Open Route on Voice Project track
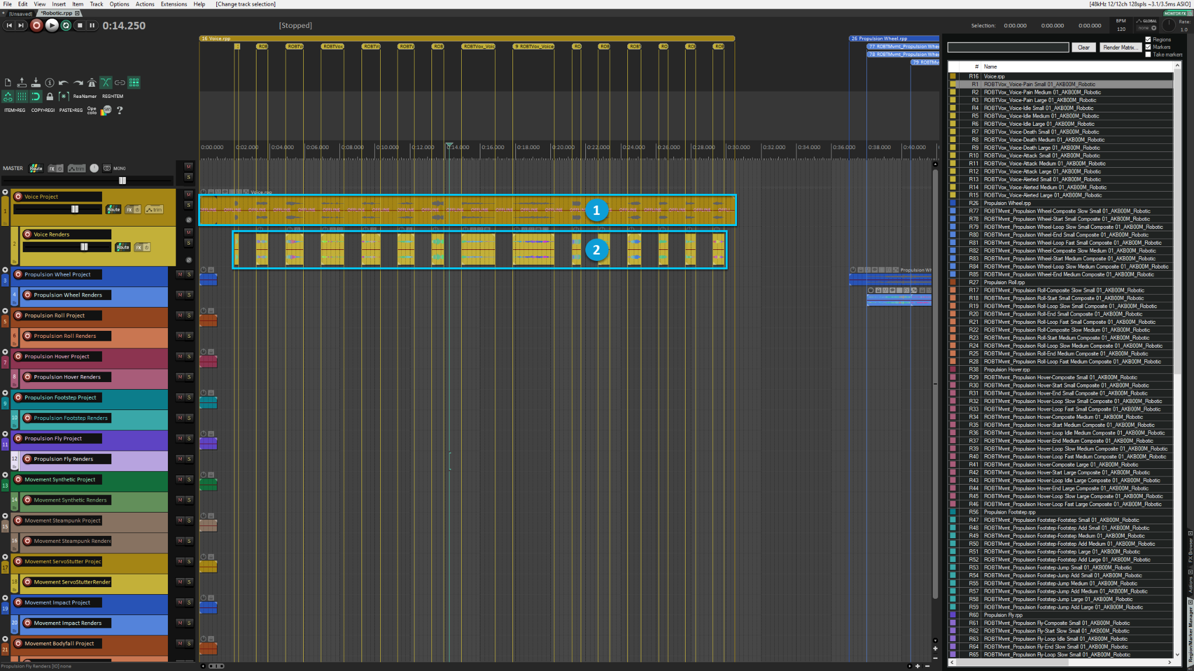 pyautogui.click(x=113, y=209)
